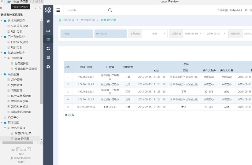Click the Axure sitemap menu icon
Image resolution: width=252 pixels, height=165 pixels.
tap(9, 2)
